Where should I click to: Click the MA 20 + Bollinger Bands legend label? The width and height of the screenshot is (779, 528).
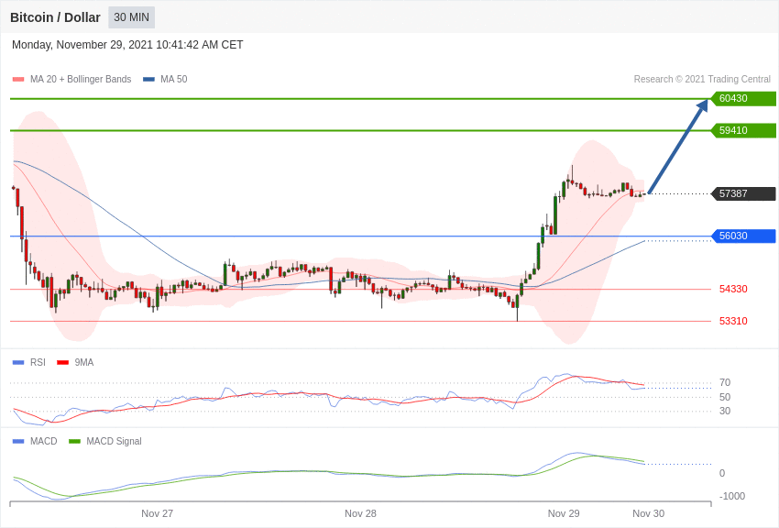pyautogui.click(x=81, y=79)
